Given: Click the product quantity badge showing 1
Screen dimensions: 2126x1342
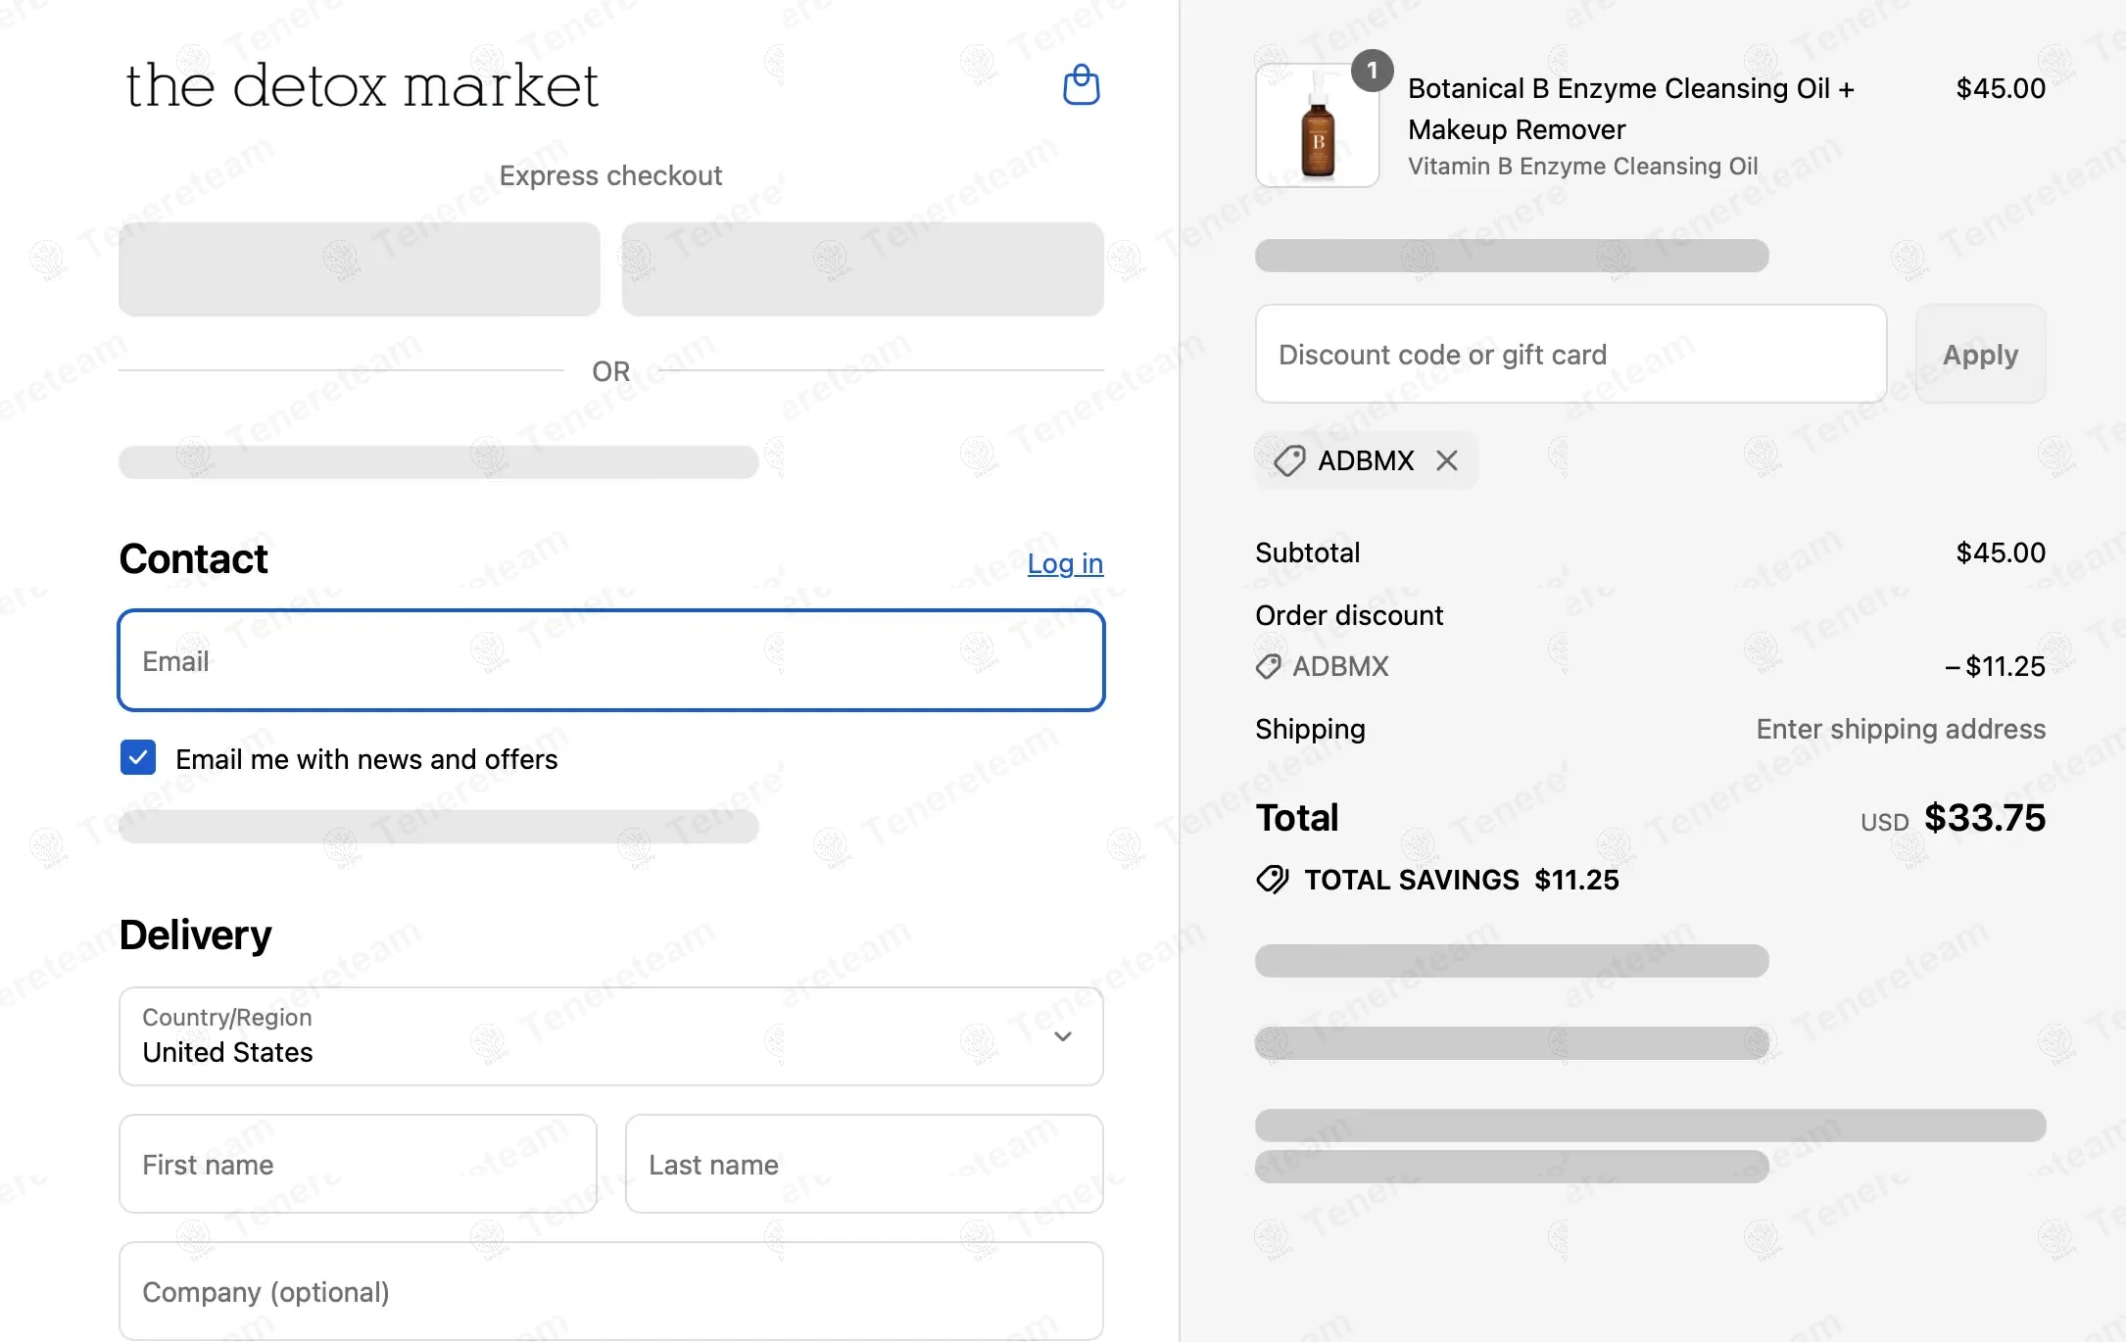Looking at the screenshot, I should pyautogui.click(x=1373, y=71).
